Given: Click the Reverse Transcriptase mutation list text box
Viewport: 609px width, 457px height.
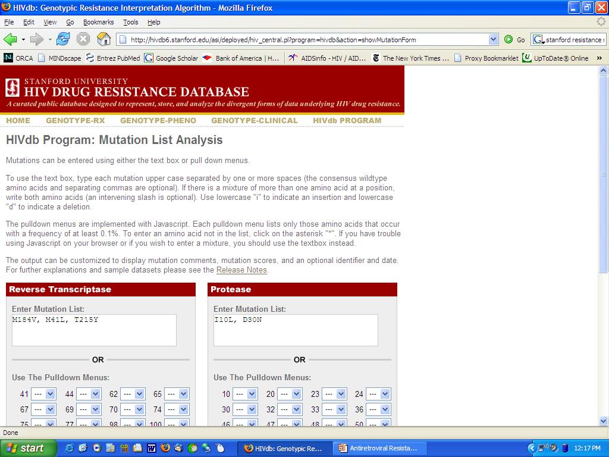Looking at the screenshot, I should pyautogui.click(x=95, y=330).
